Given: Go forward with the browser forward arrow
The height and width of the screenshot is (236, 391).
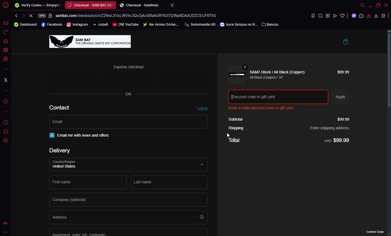Looking at the screenshot, I should click(23, 16).
